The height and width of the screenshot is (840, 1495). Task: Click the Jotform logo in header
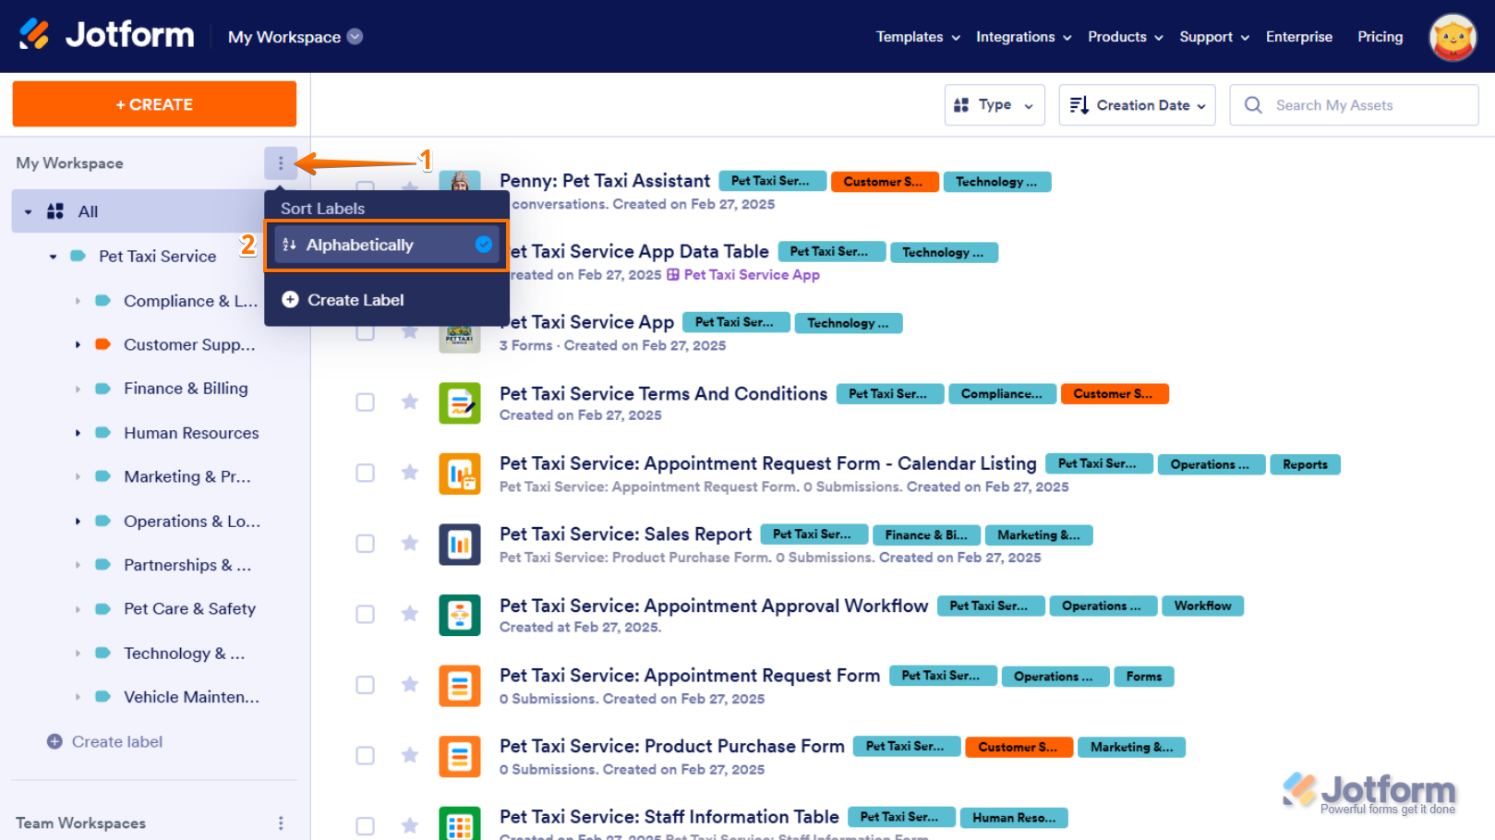click(107, 36)
